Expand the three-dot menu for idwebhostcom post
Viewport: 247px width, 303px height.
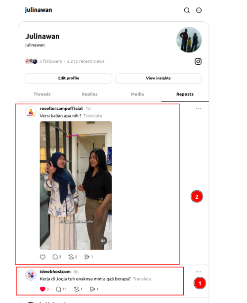198,272
